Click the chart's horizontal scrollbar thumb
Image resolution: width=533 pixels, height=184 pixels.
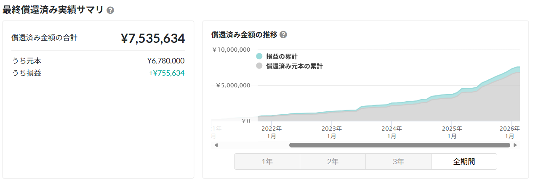point(399,145)
